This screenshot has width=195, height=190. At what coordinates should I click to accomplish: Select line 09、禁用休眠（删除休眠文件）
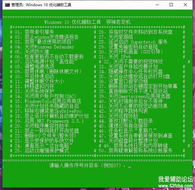[x=48, y=72]
